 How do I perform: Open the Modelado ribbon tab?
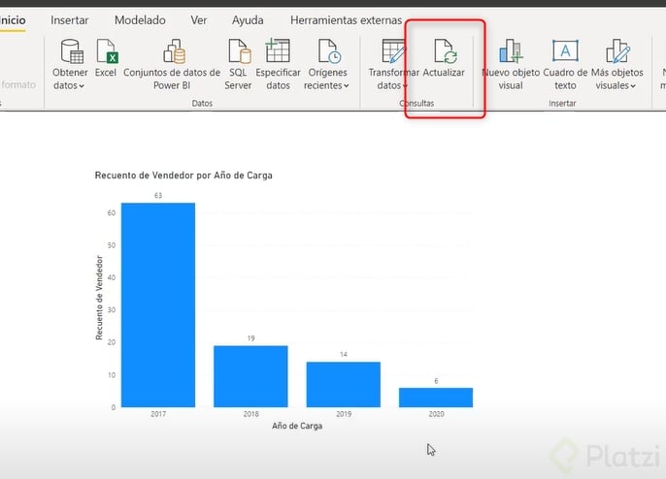(140, 20)
